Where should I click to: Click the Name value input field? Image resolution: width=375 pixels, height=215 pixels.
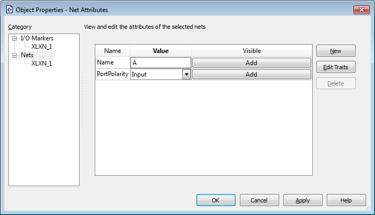coord(160,63)
